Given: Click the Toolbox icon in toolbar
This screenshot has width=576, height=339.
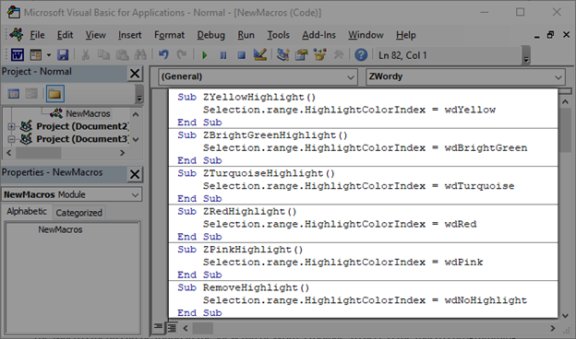Looking at the screenshot, I should tap(338, 55).
